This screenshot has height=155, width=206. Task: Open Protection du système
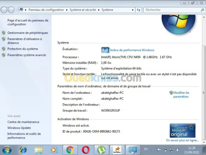(x=23, y=49)
